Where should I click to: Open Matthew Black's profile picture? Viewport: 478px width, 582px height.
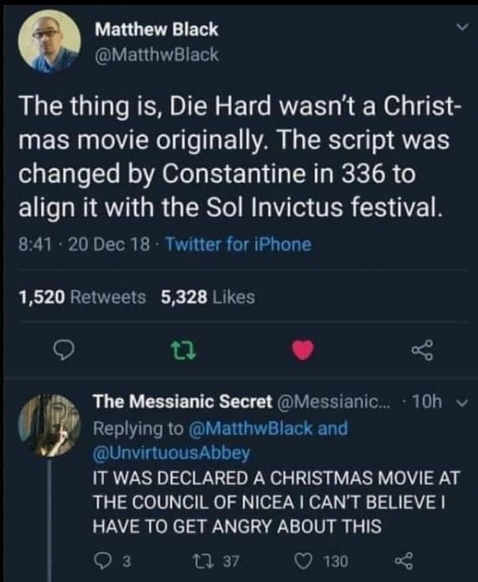[48, 41]
